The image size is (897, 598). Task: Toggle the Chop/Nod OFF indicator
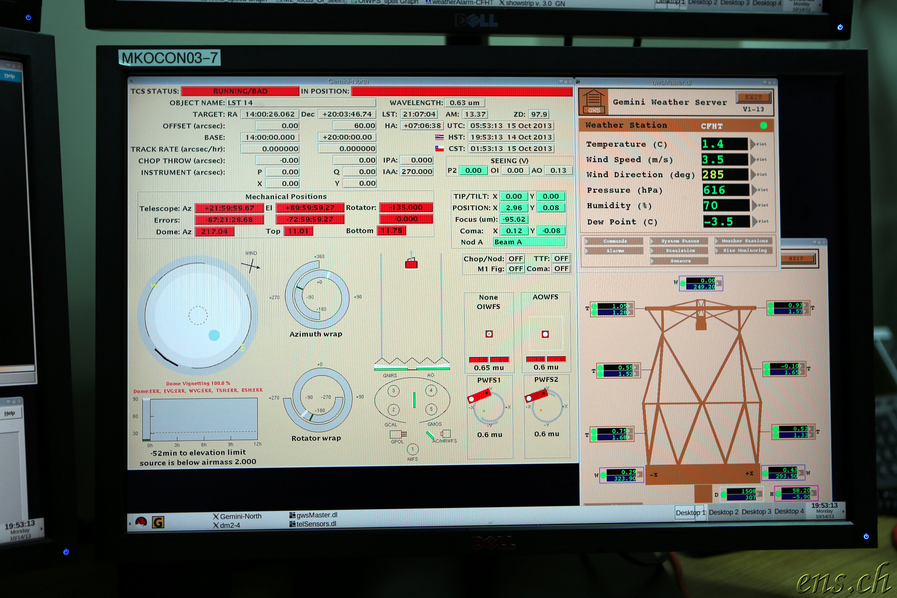(515, 259)
